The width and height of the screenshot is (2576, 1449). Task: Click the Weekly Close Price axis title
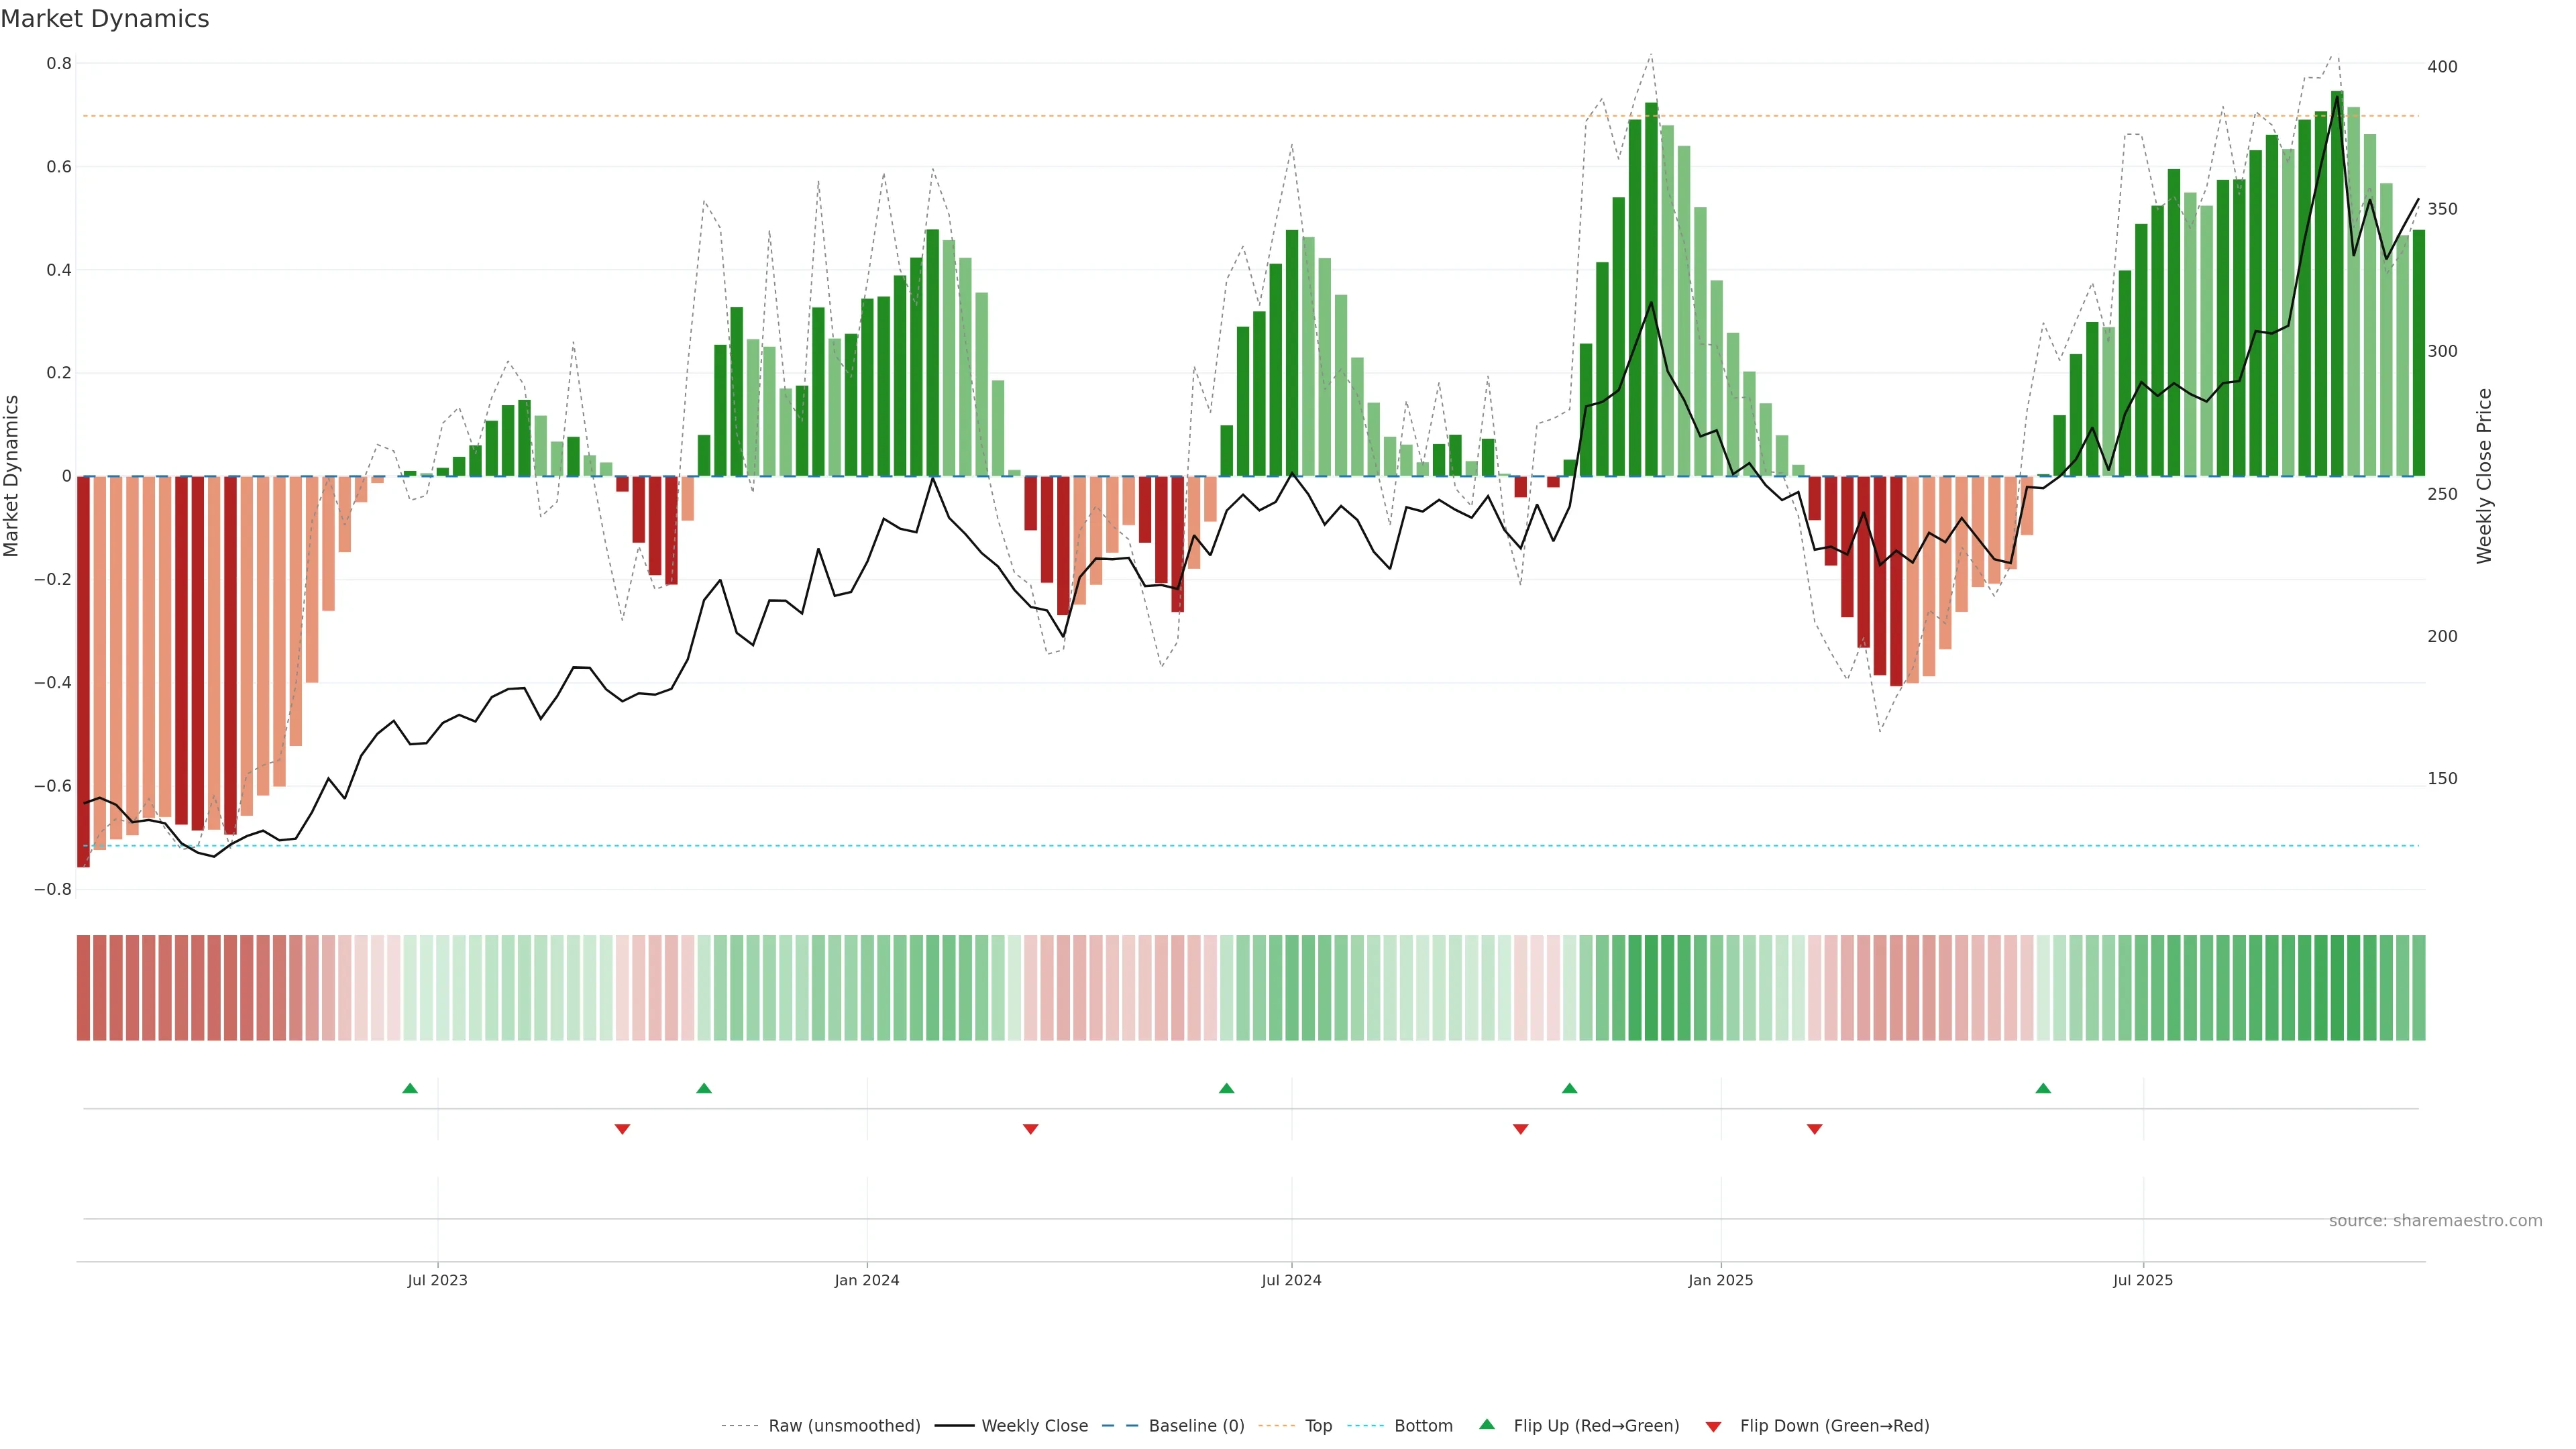point(2484,476)
